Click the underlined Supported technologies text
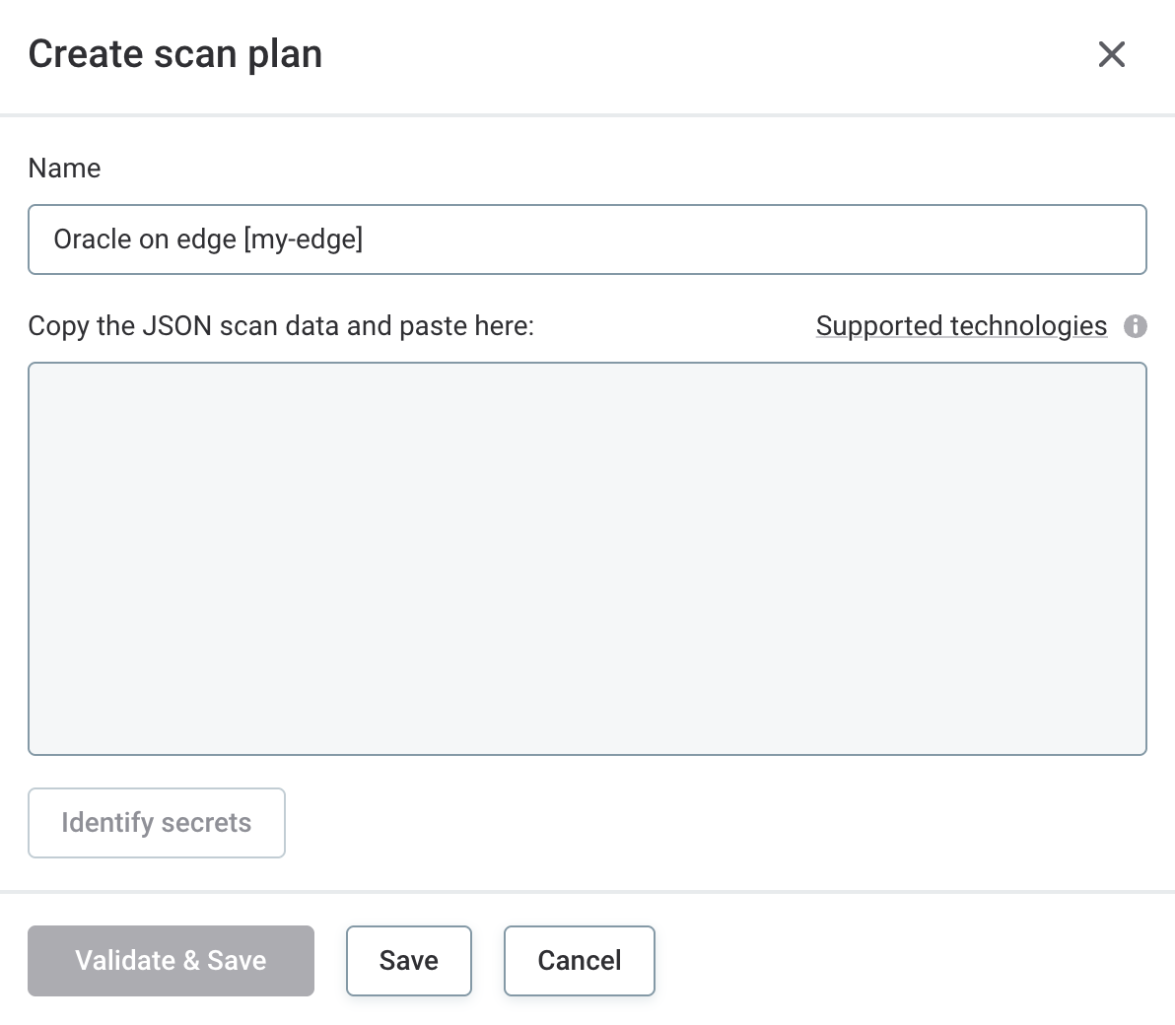1175x1025 pixels. [x=961, y=325]
